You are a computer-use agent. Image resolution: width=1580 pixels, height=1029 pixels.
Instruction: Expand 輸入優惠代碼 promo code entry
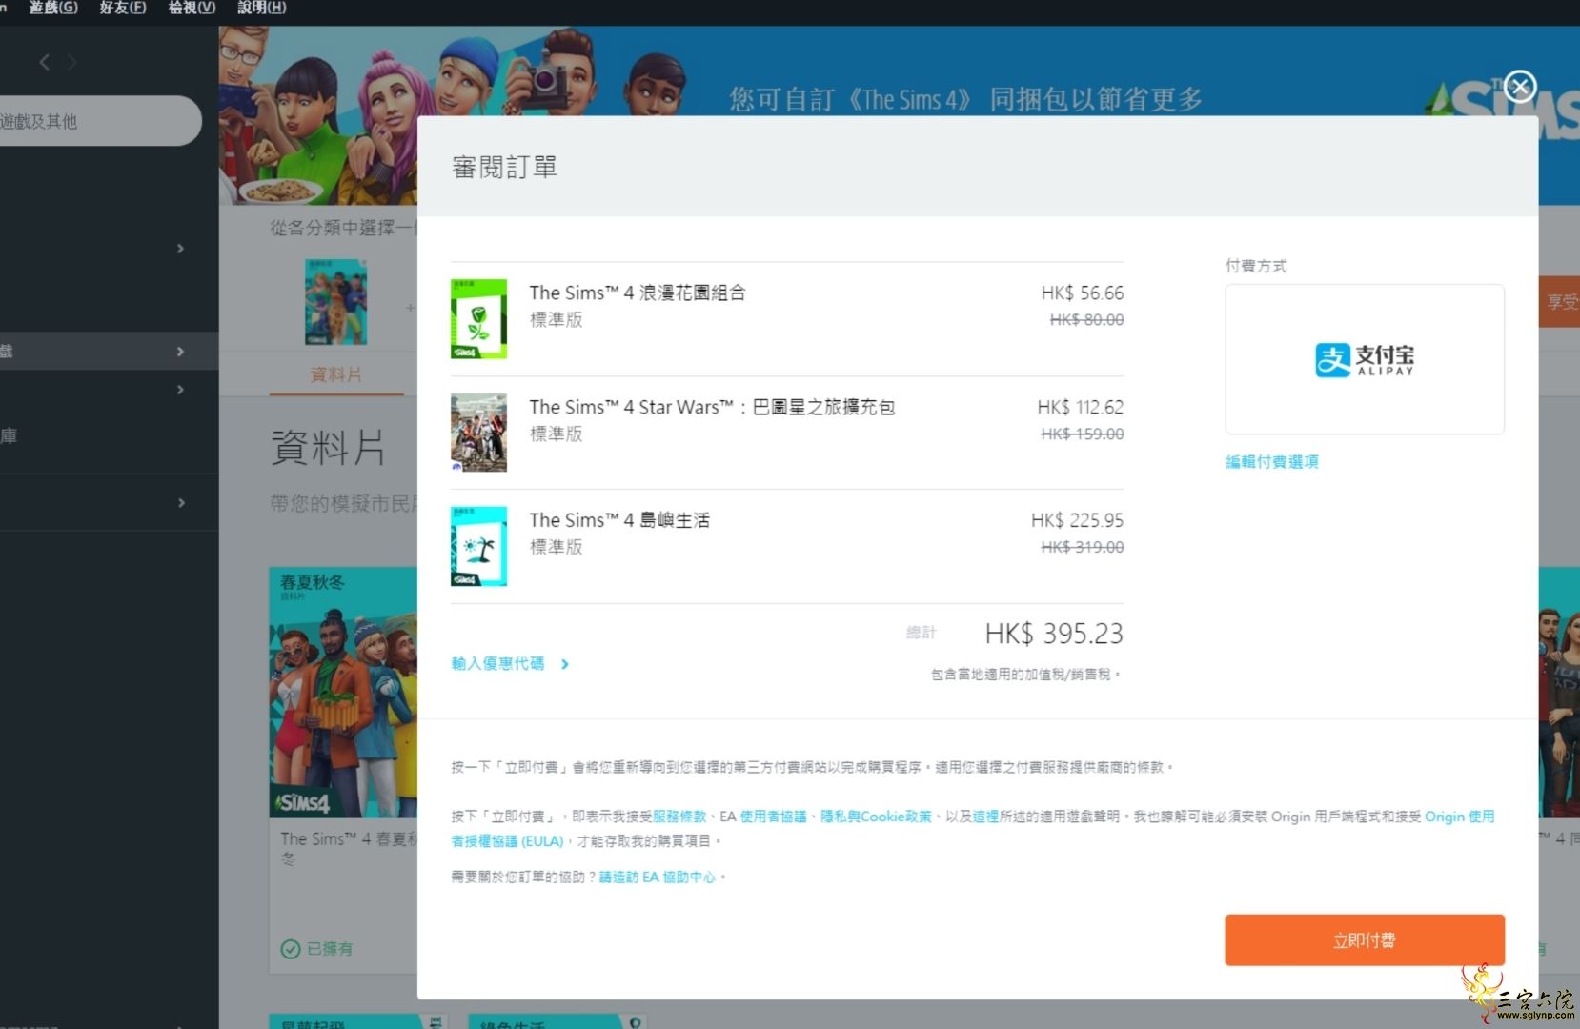pyautogui.click(x=510, y=664)
